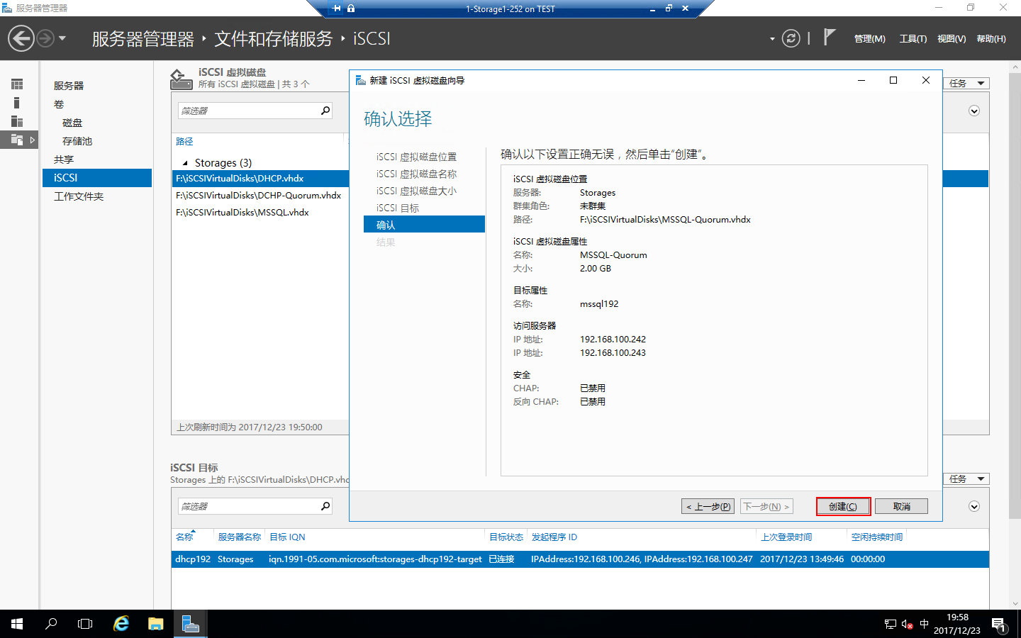Image resolution: width=1021 pixels, height=638 pixels.
Task: Sort by 发起程序 ID column header
Action: coord(554,537)
